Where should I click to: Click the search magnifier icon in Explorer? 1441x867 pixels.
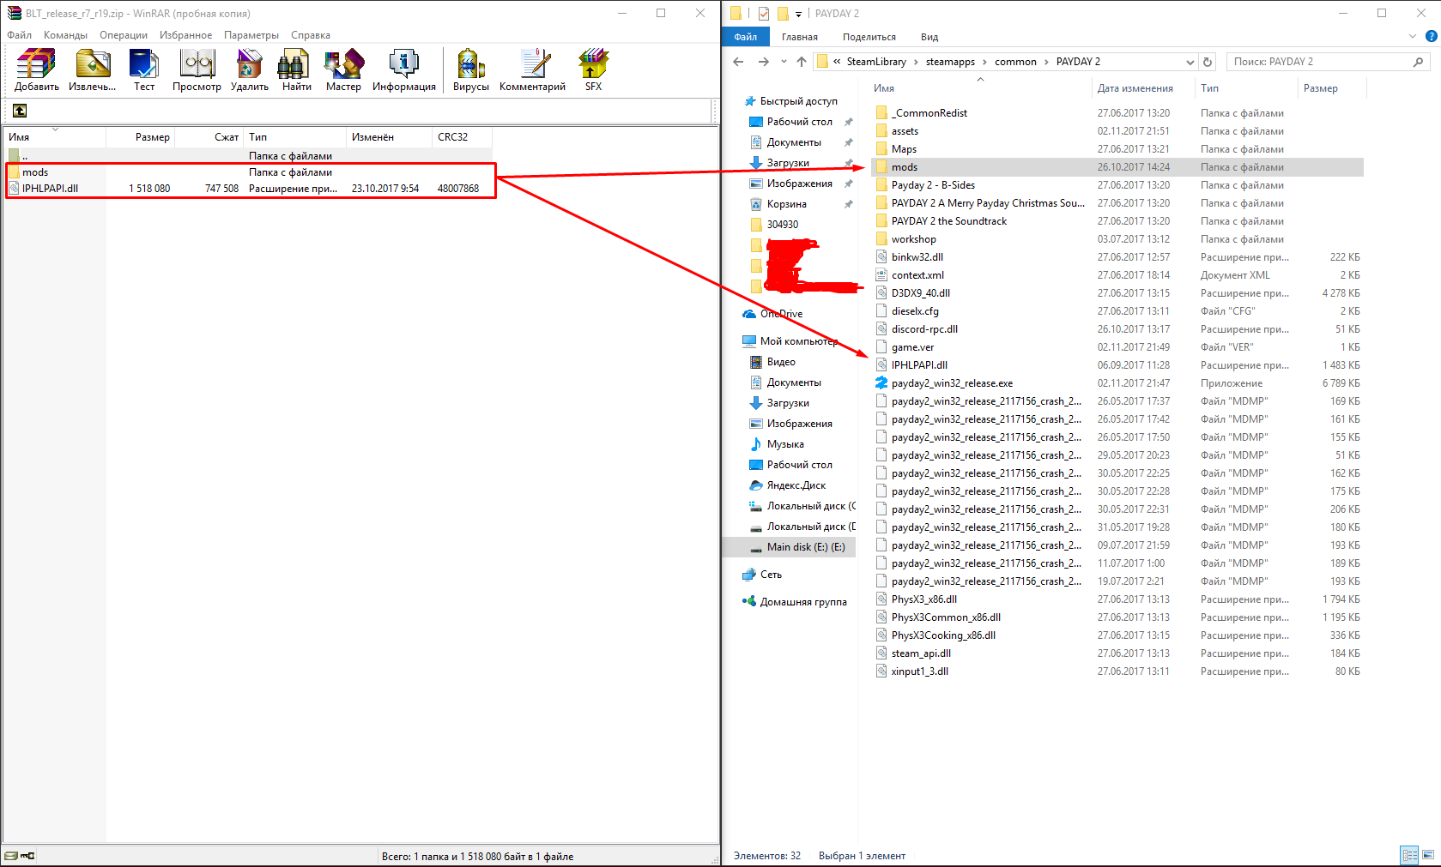(1418, 62)
